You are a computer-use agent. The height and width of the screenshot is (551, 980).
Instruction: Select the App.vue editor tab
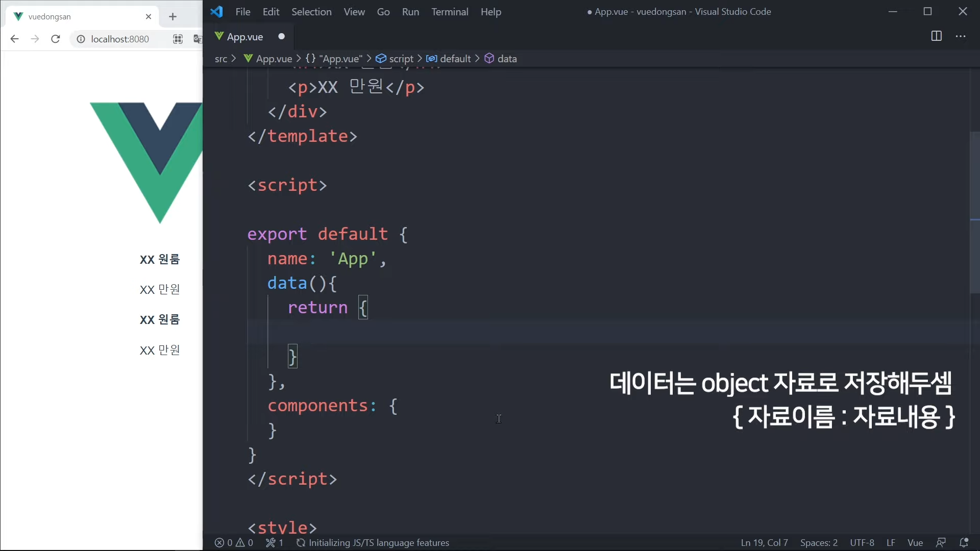245,37
